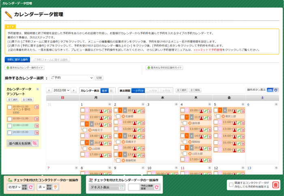Click the gray X icon on day 1 13:00 slot

(92, 124)
